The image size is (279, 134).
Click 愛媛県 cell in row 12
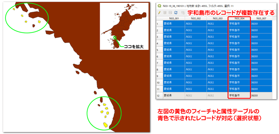[174, 95]
